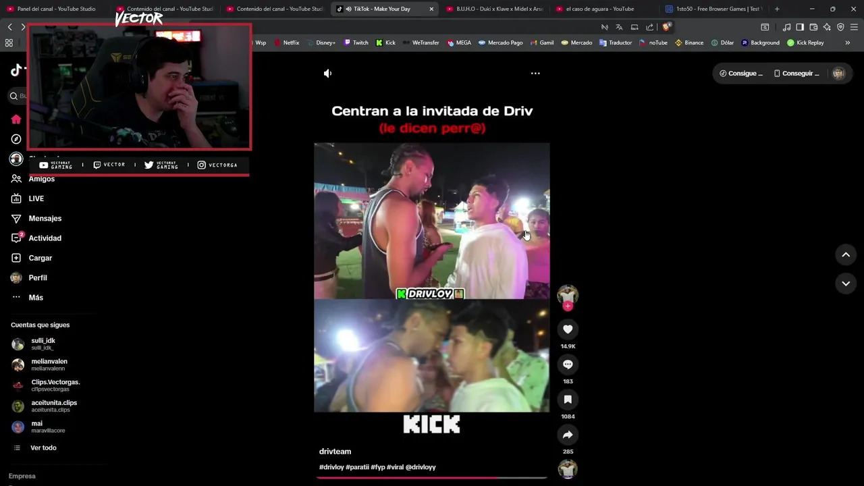Open the Twitch bookmark
The height and width of the screenshot is (486, 864).
356,43
